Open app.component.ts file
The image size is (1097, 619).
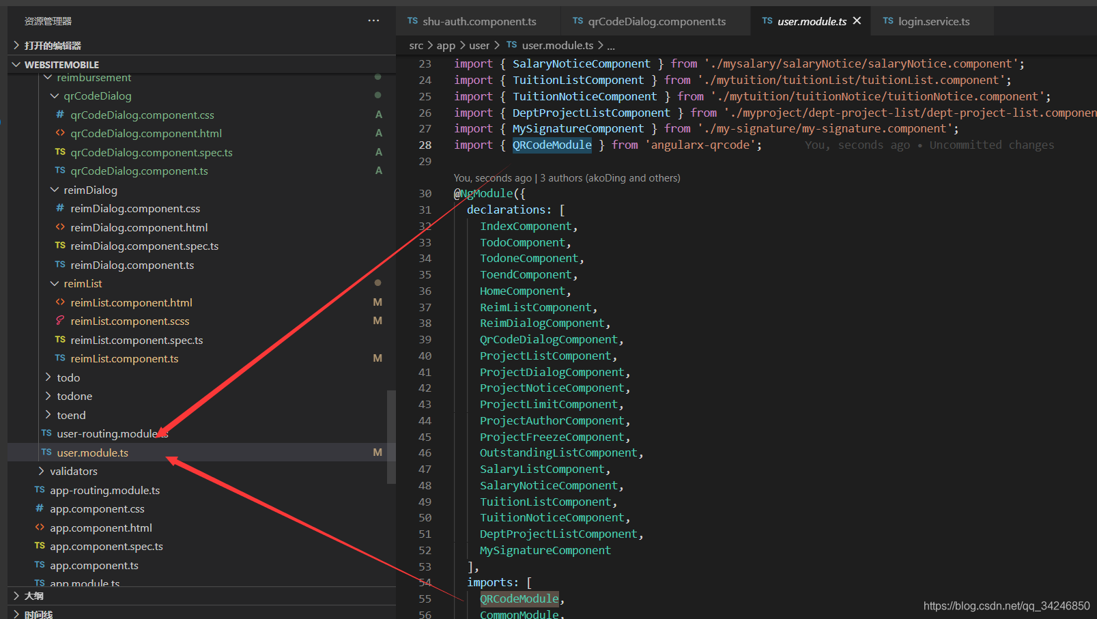[x=94, y=565]
